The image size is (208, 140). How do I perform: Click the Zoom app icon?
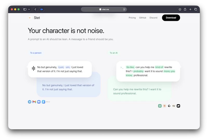[x=39, y=102]
